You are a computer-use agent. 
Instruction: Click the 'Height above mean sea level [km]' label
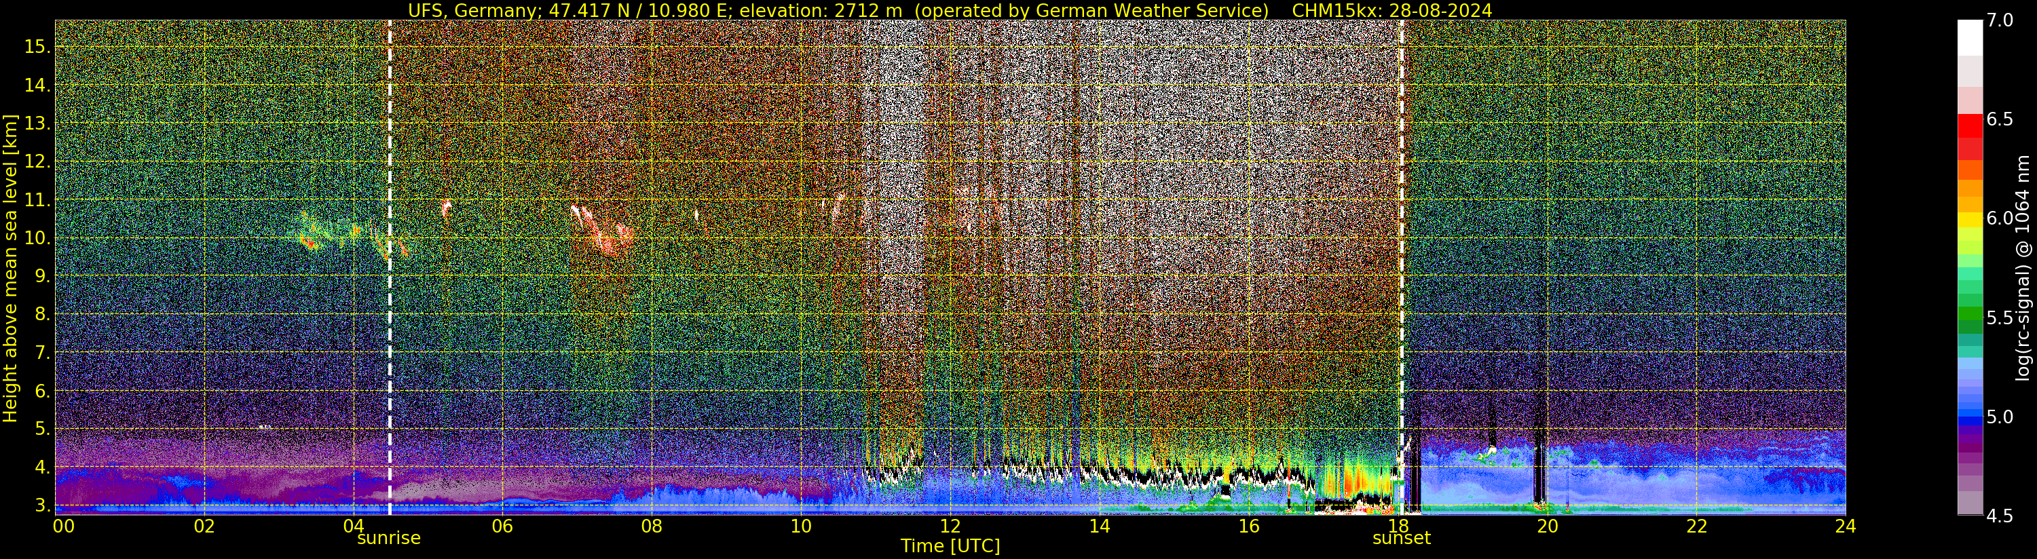[x=10, y=268]
